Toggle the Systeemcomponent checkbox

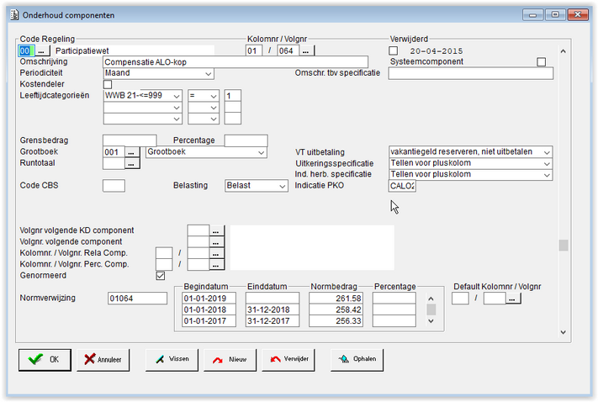[x=541, y=61]
